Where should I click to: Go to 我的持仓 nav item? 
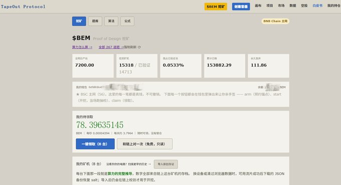click(334, 6)
